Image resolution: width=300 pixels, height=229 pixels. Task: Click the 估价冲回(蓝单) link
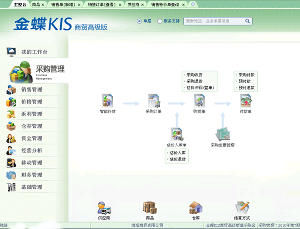[x=200, y=88]
